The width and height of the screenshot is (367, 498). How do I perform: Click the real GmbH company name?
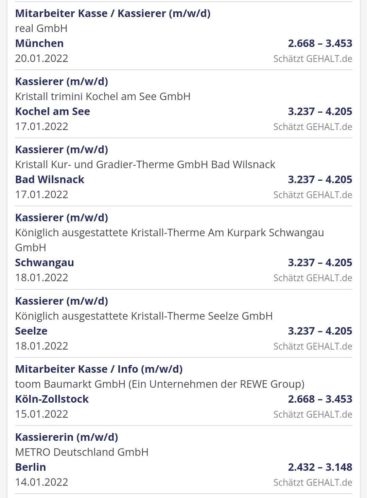[41, 28]
